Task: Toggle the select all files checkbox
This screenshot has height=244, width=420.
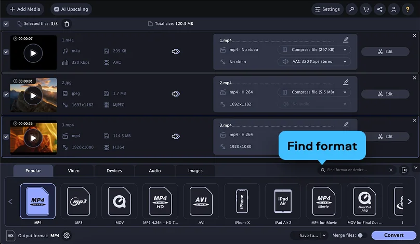Action: click(x=6, y=24)
